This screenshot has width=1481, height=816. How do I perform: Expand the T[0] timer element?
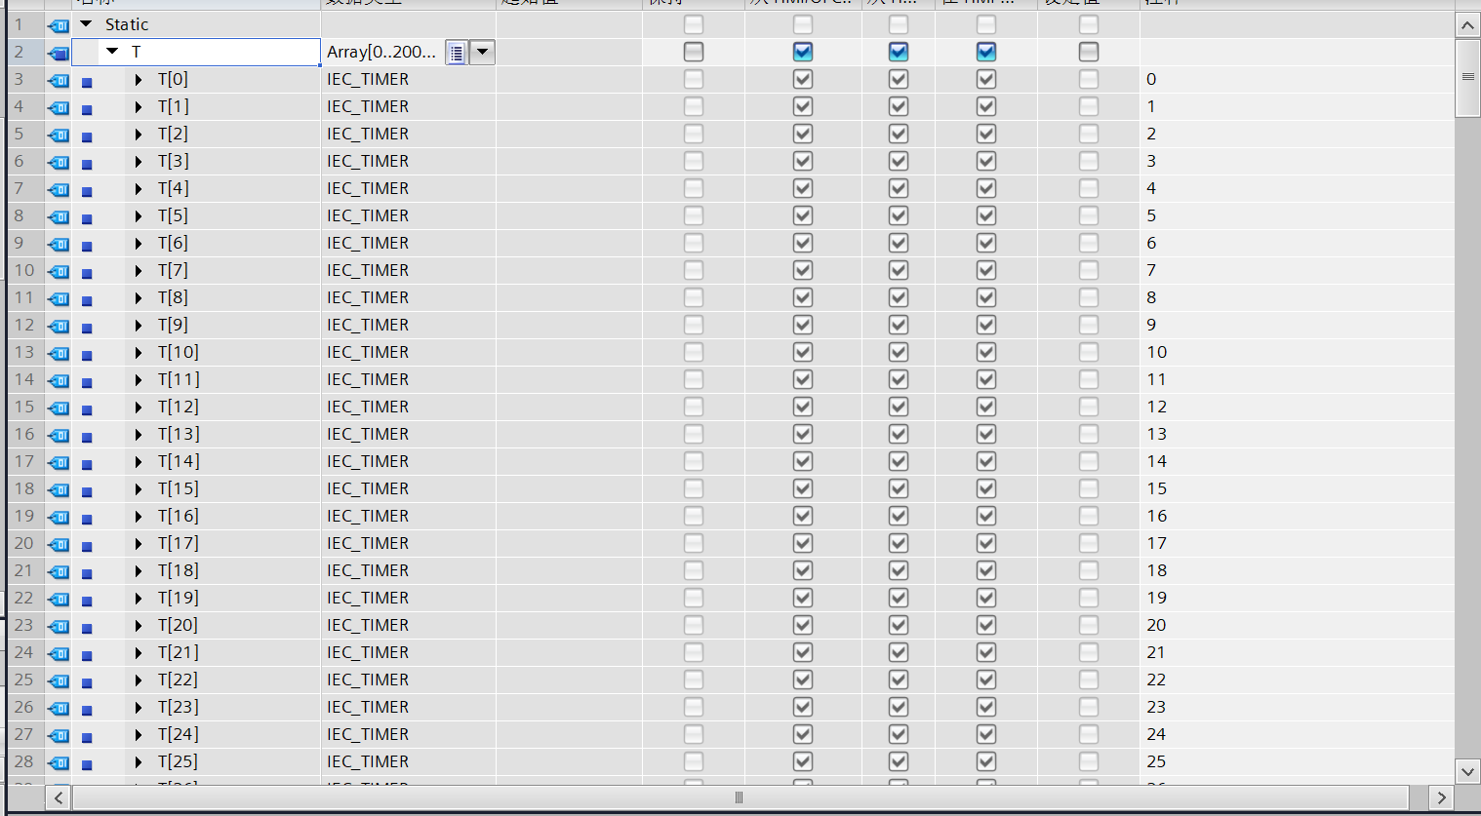pos(139,80)
